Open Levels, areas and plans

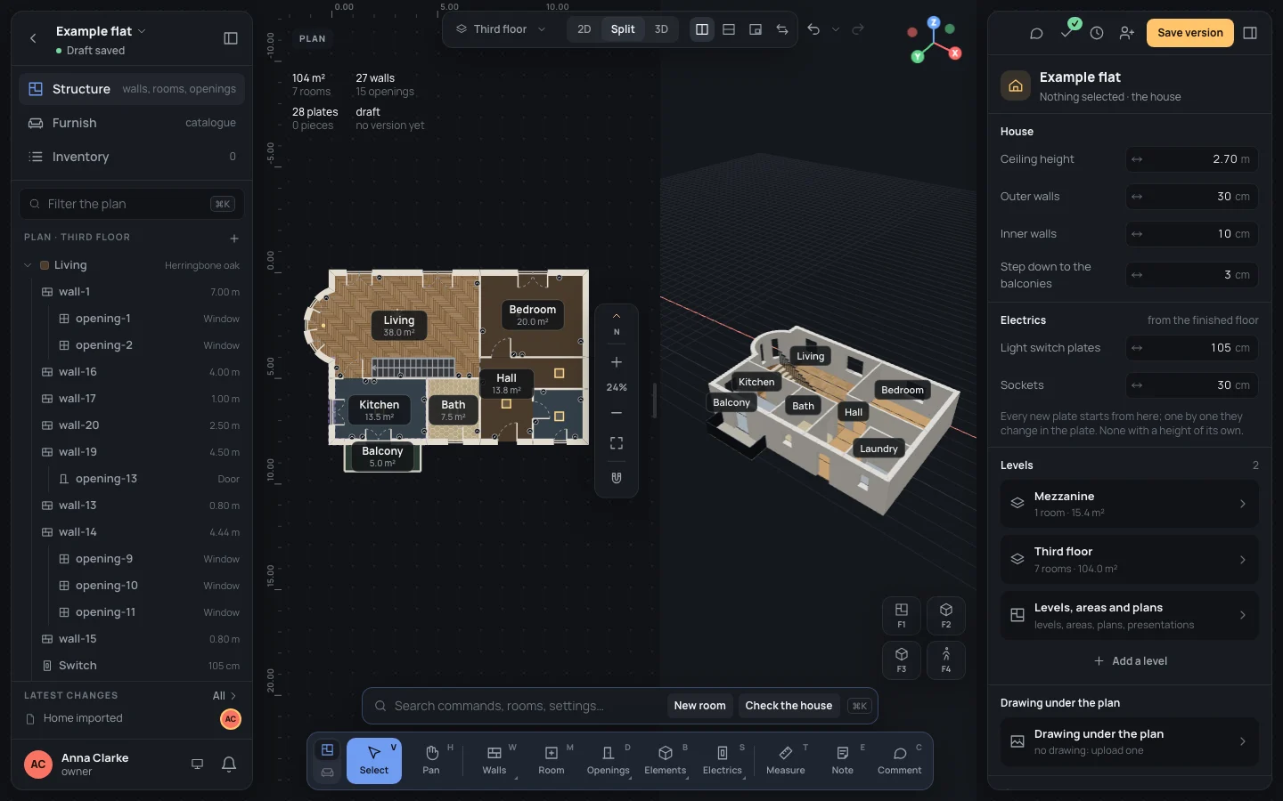click(1130, 615)
